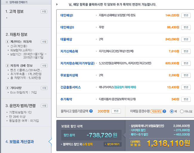194x153 pixels.
Task: Click the help icon beside 물적사고 할증기준금액
Action: [91, 111]
